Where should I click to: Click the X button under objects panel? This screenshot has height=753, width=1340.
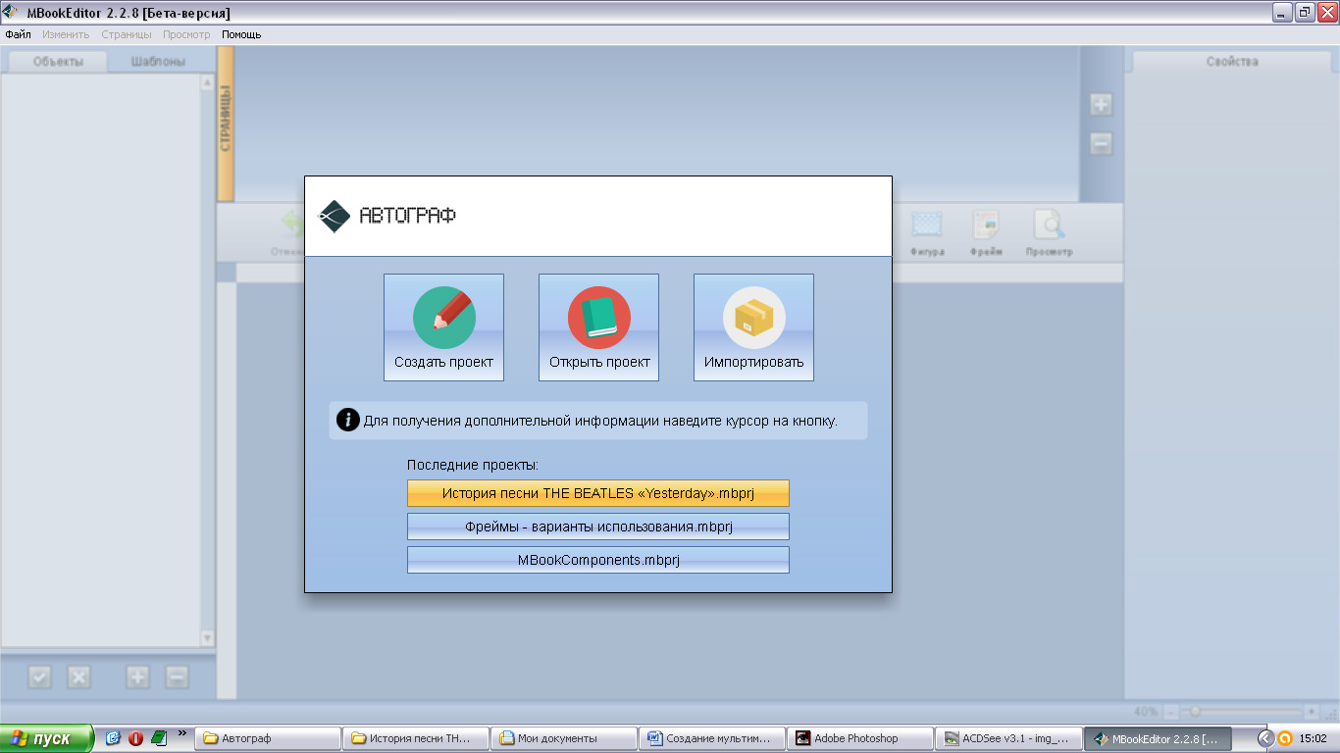[78, 677]
